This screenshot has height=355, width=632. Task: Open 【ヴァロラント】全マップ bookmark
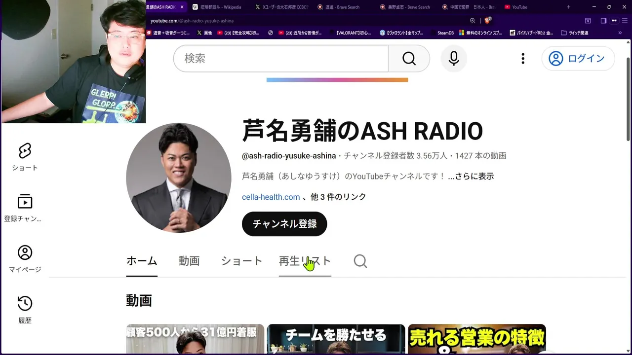tap(401, 33)
